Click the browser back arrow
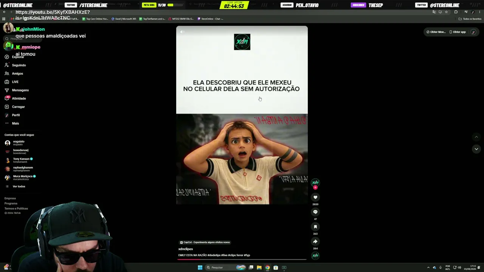 tap(4, 12)
